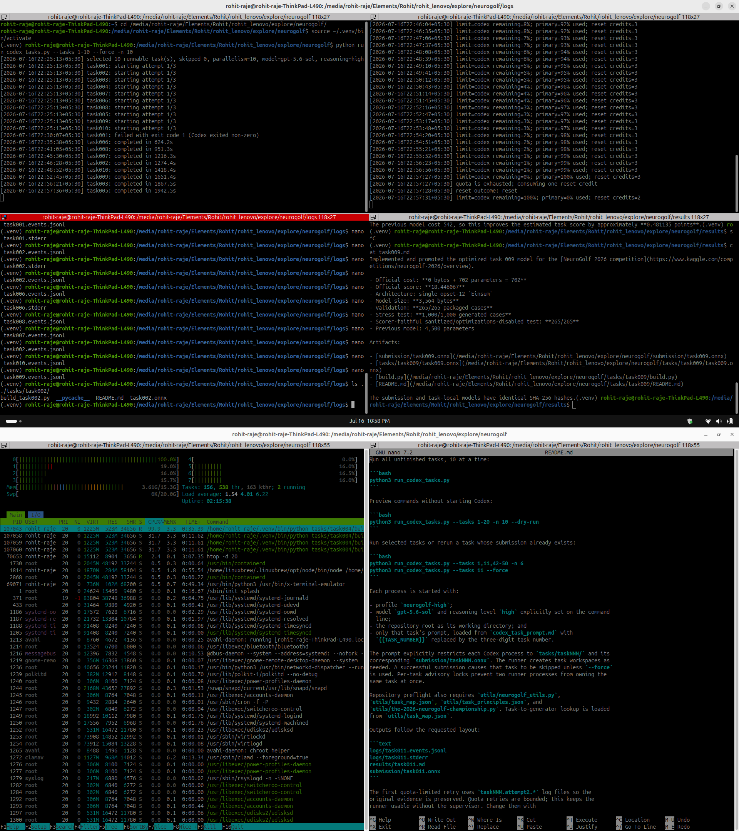Click F4 Filter in the htop bar

click(x=87, y=827)
